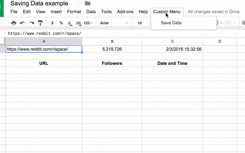Click the Undo arrow icon

click(x=23, y=23)
